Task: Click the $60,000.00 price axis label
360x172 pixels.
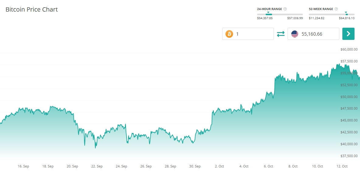Action: (x=349, y=49)
